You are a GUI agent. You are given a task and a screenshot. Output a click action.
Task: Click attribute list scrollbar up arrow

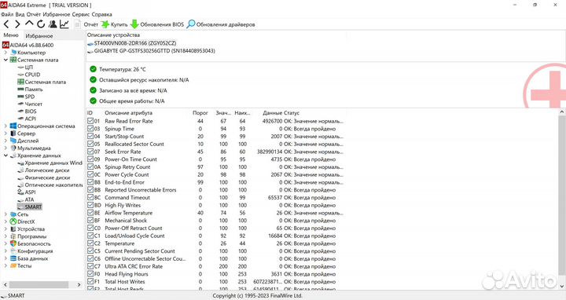click(562, 112)
